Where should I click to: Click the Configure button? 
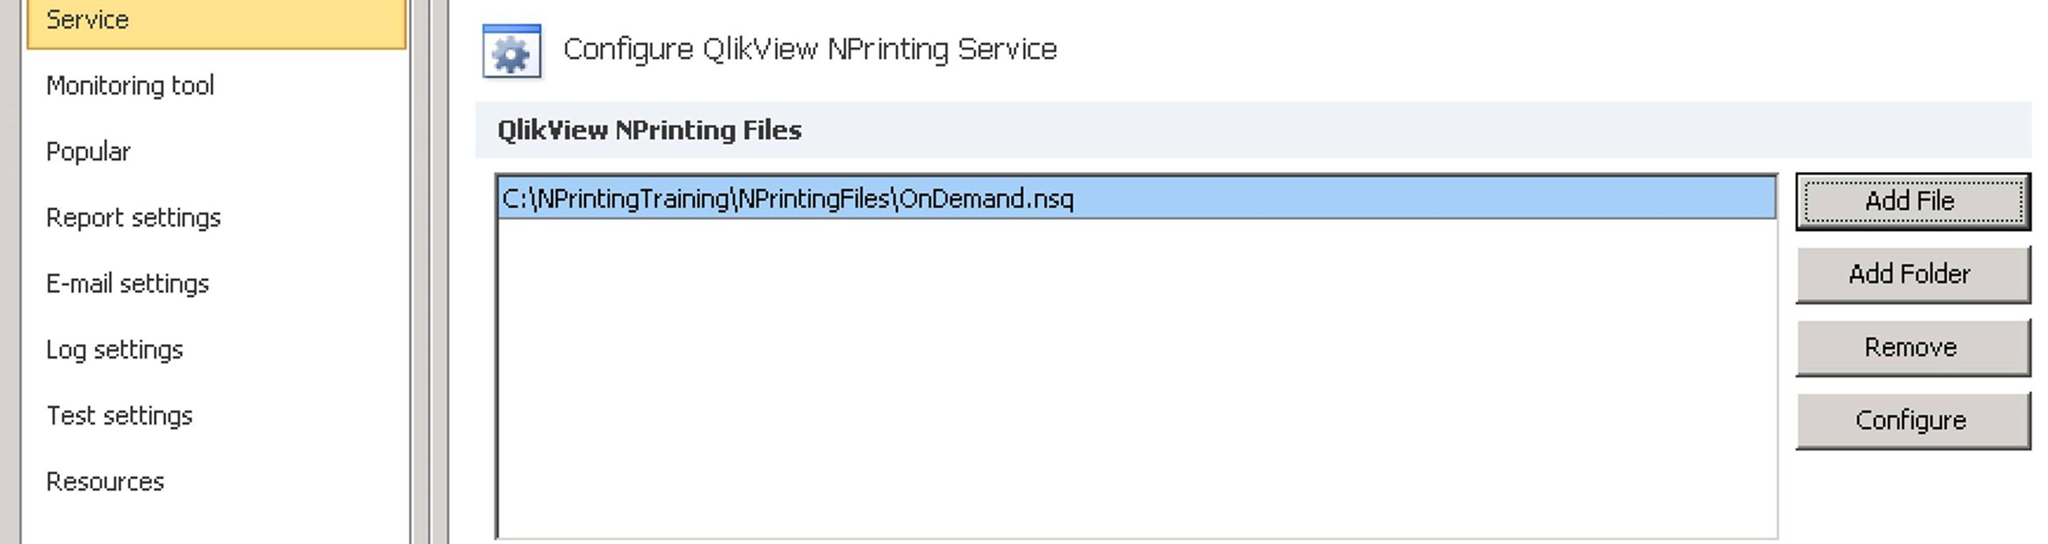(x=1912, y=421)
